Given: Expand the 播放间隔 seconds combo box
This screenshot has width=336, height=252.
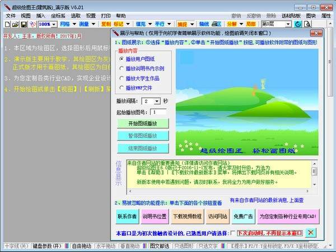Looking at the screenshot, I should 157,101.
